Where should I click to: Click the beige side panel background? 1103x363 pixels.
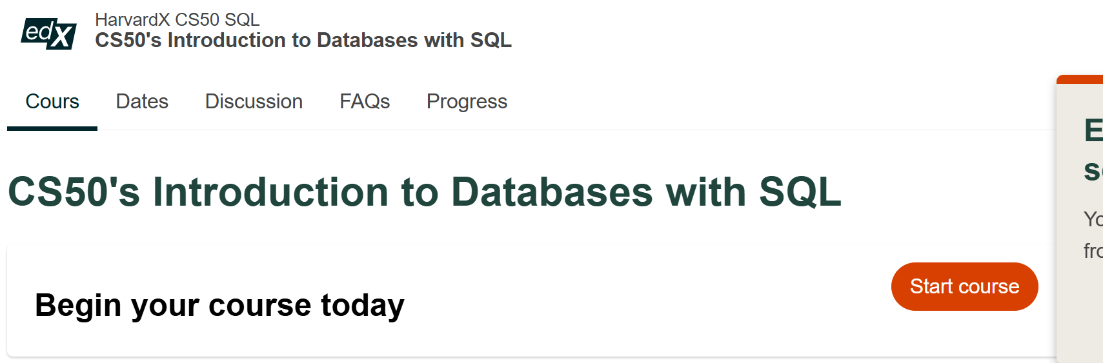pos(1080,309)
